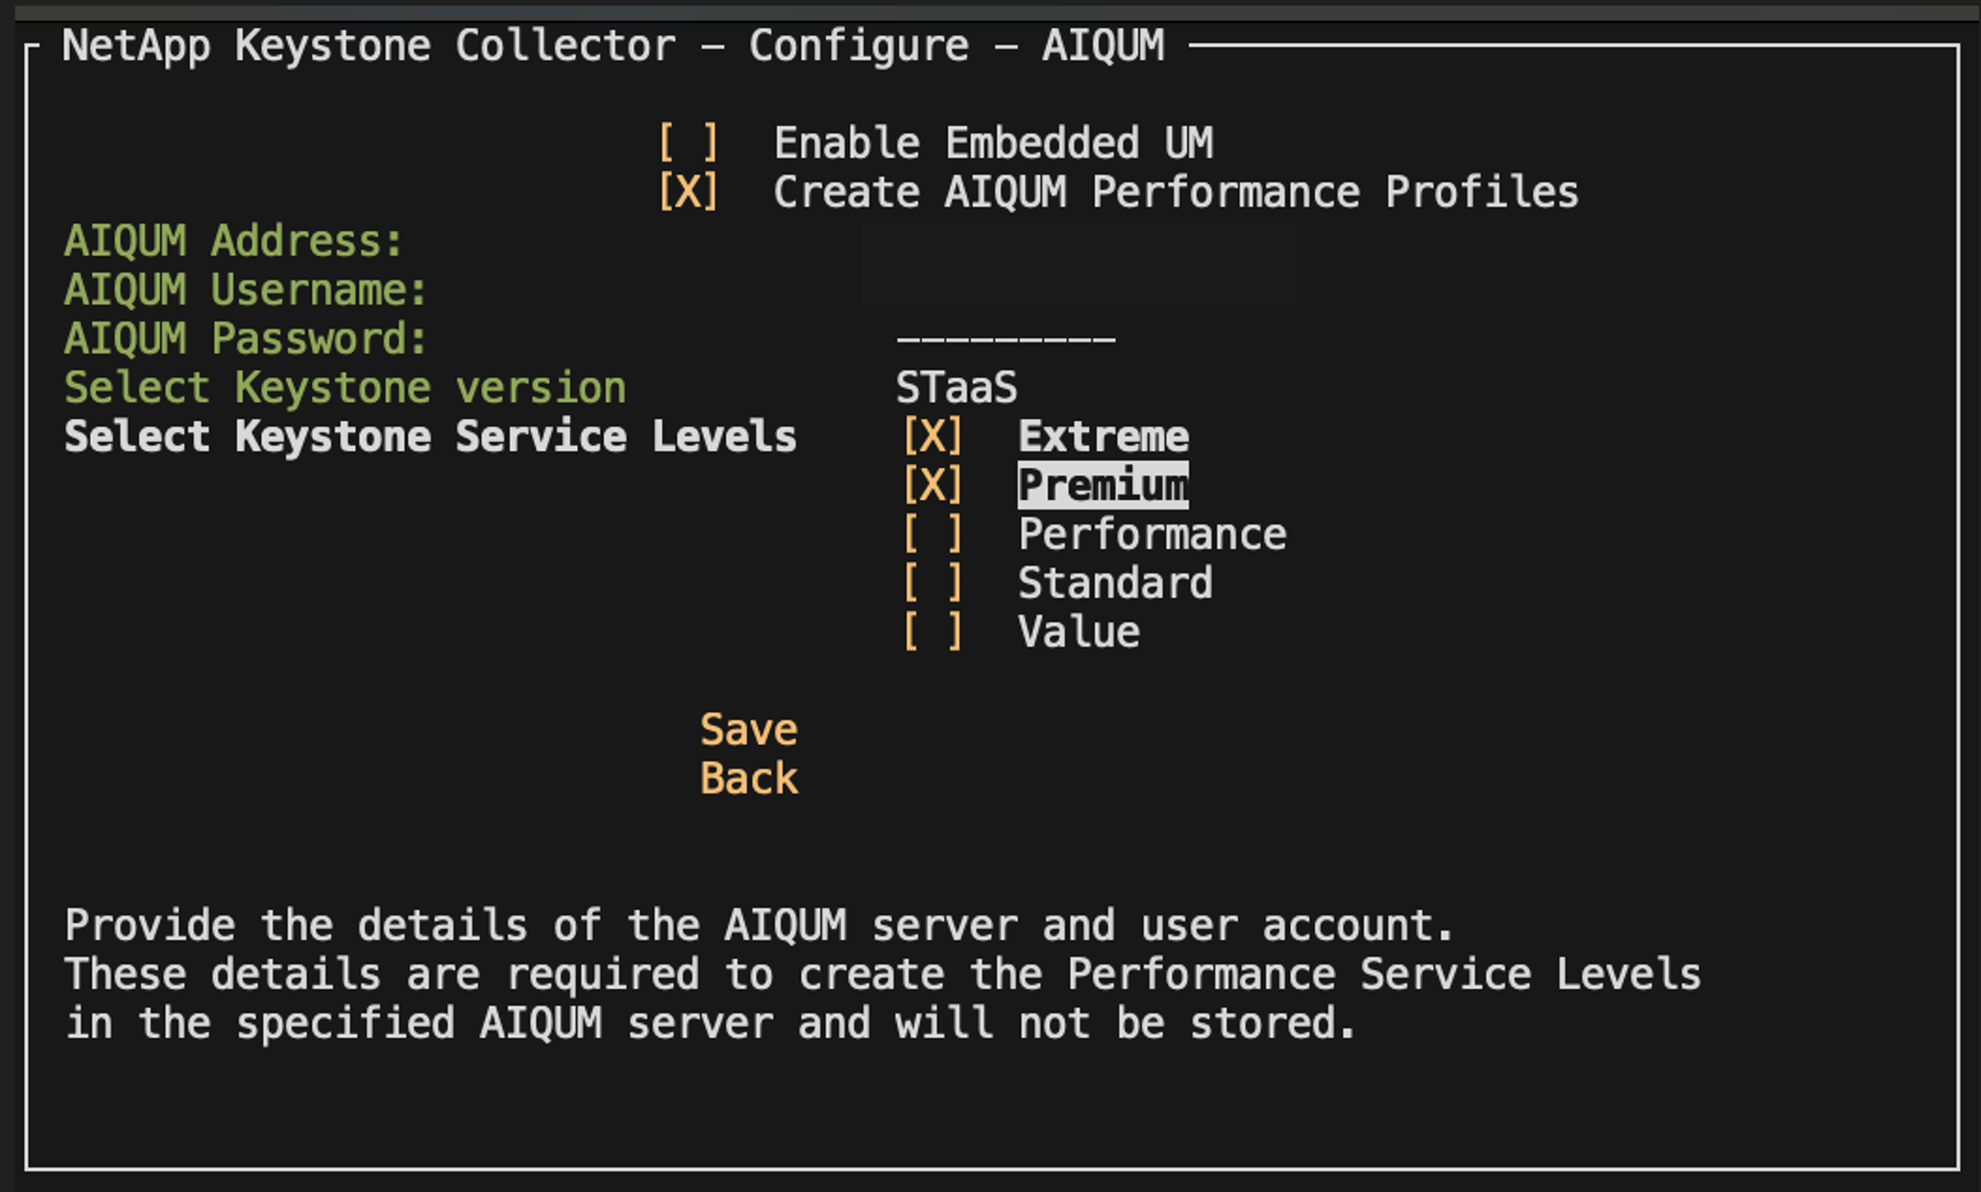Select AIQUM configuration panel

(x=990, y=594)
